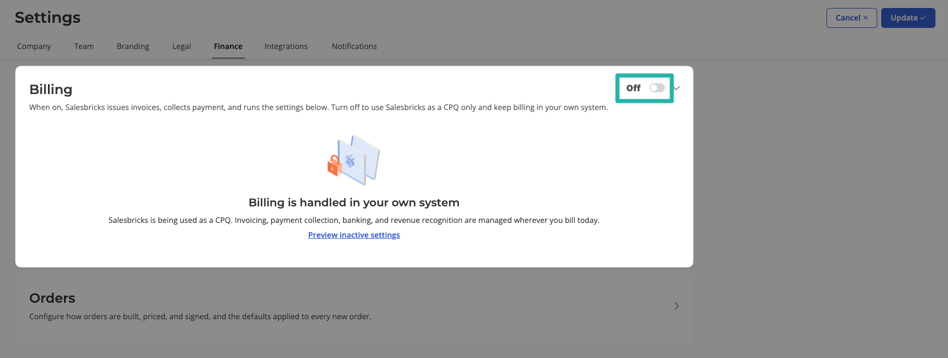Open the Integrations tab
The height and width of the screenshot is (358, 948).
tap(286, 46)
